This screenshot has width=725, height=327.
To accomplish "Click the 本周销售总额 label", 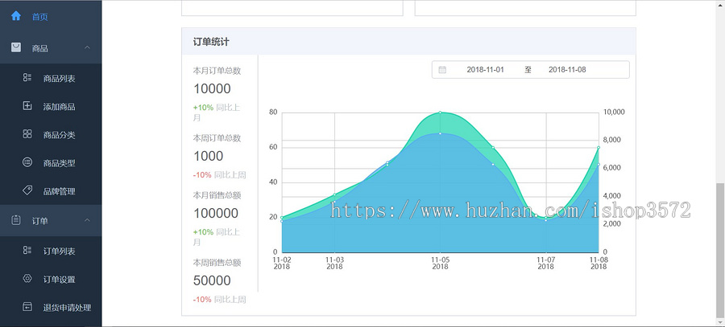I will point(217,263).
